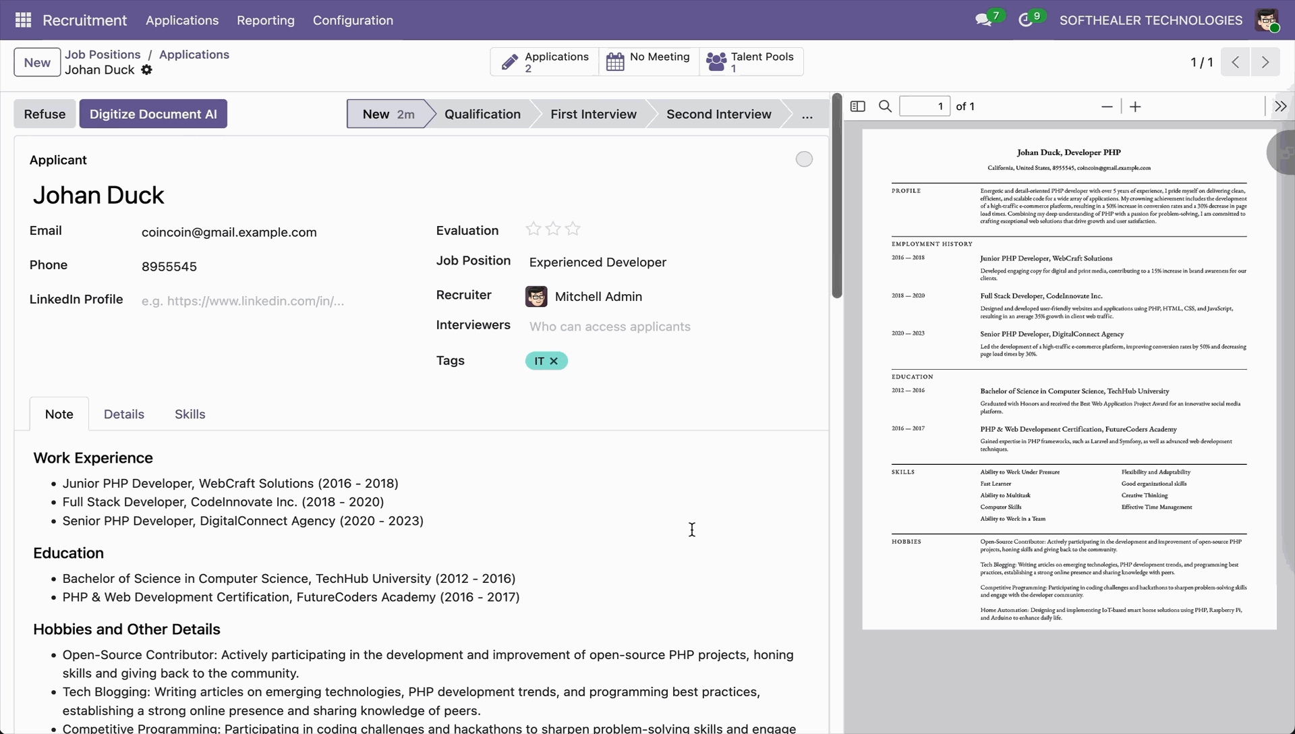This screenshot has width=1295, height=734.
Task: Toggle the kanban state circle indicator
Action: 804,159
